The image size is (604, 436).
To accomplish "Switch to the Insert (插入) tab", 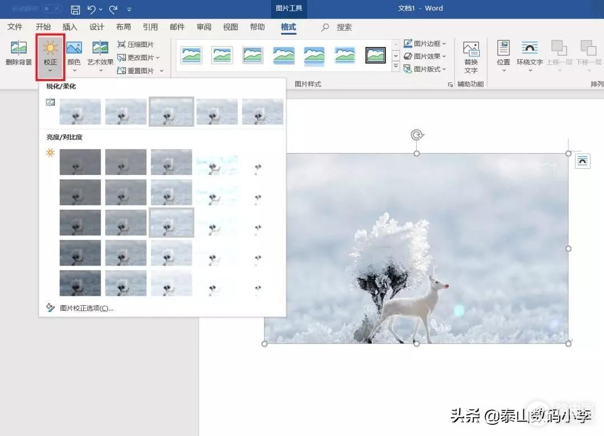I will [70, 27].
